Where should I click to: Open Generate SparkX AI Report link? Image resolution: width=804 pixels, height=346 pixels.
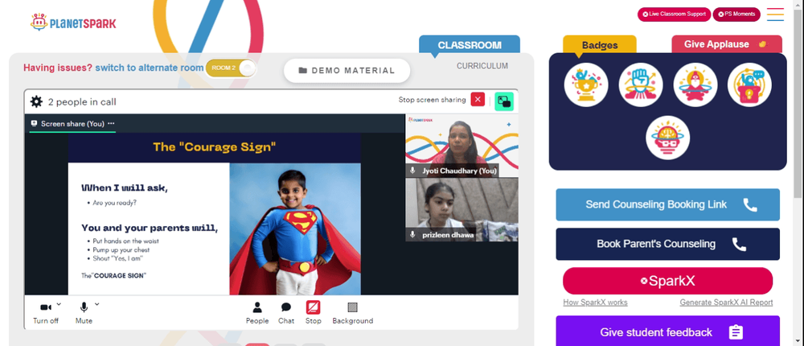[x=726, y=303]
